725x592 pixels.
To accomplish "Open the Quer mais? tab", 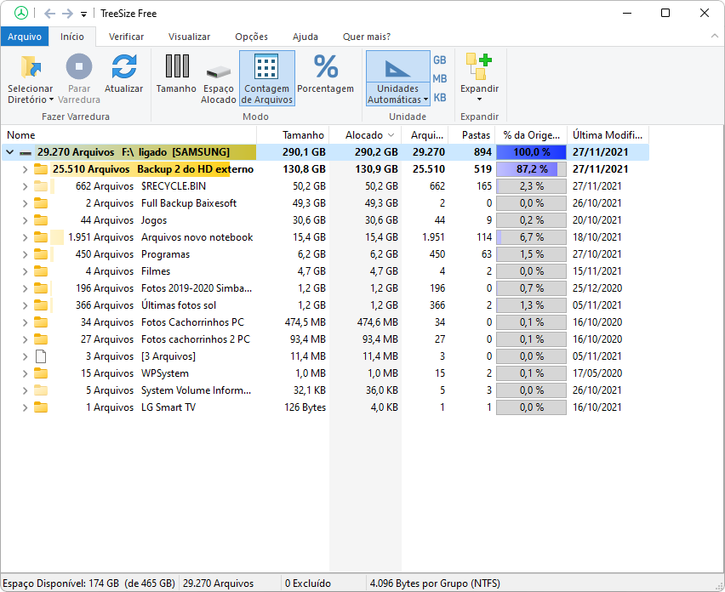I will pyautogui.click(x=367, y=37).
